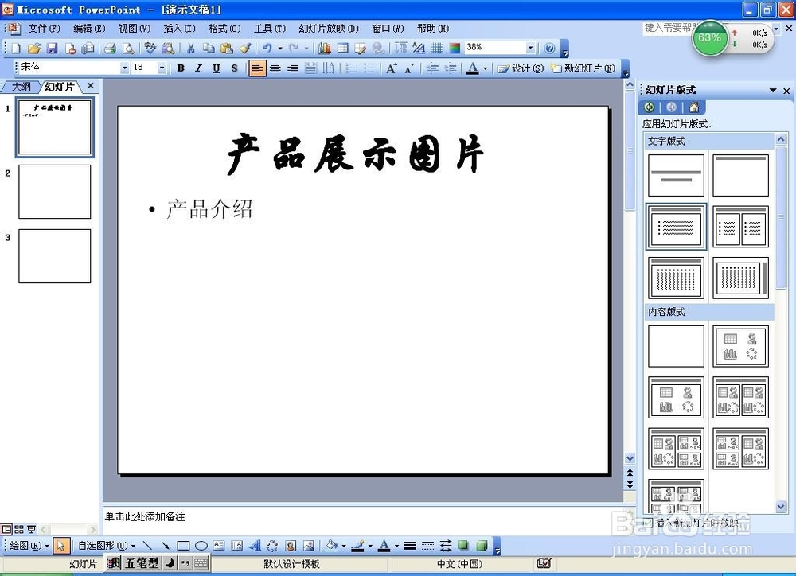
Task: Run the spelling check tool
Action: coord(150,47)
